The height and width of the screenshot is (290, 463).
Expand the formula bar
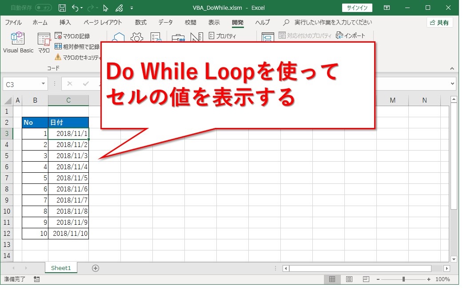452,83
